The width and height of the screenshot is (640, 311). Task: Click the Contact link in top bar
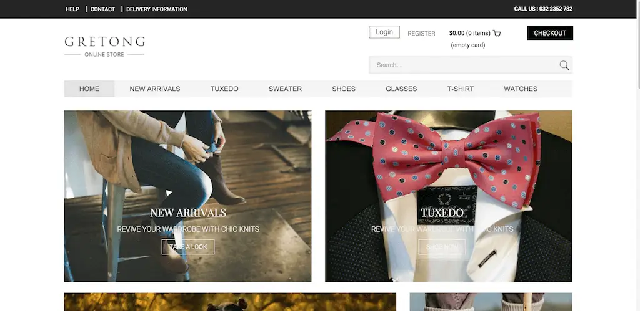[102, 9]
